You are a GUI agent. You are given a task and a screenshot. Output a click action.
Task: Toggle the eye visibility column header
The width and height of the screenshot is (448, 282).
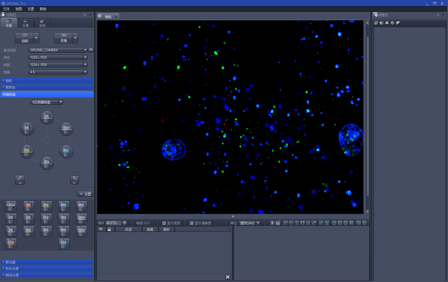click(101, 229)
